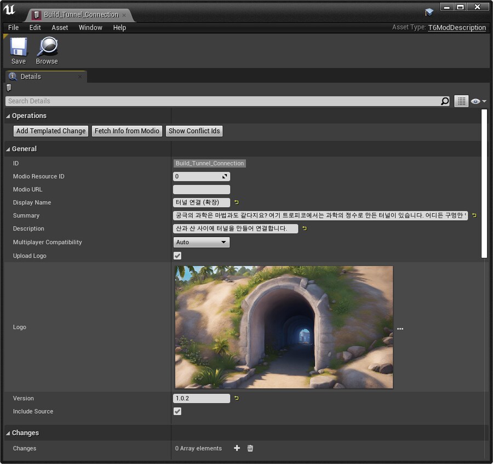The image size is (493, 464).
Task: Open the Edit menu
Action: pos(35,27)
